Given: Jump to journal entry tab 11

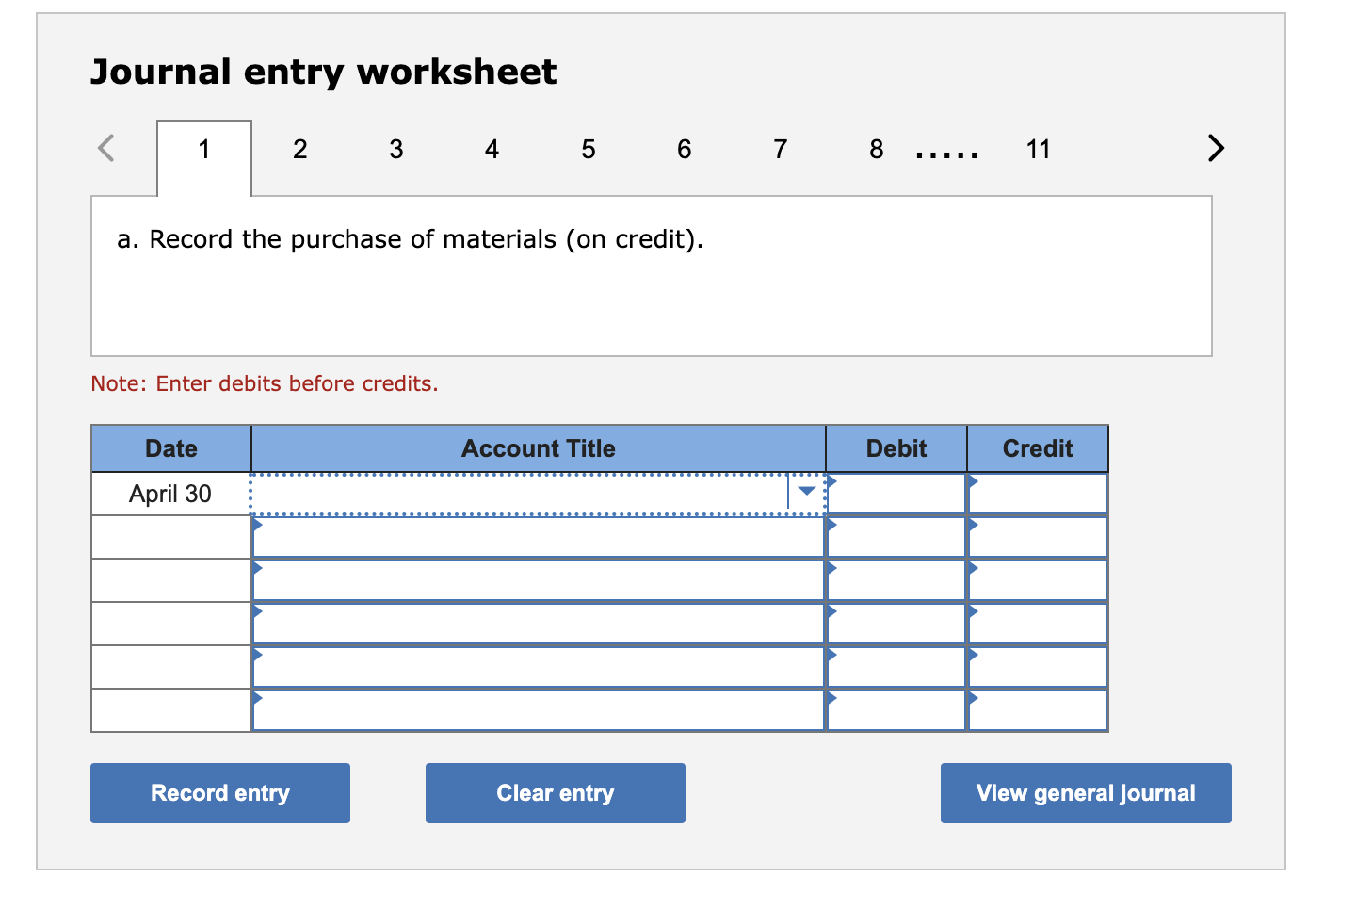Looking at the screenshot, I should pyautogui.click(x=1038, y=149).
